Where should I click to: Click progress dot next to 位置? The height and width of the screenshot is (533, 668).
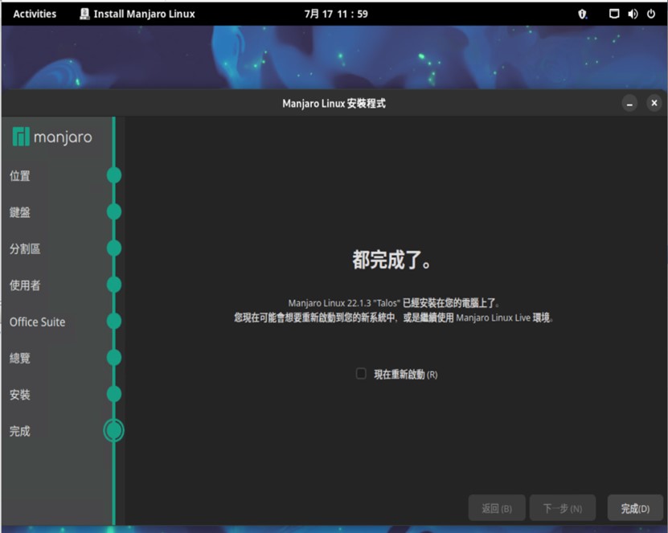tap(114, 175)
